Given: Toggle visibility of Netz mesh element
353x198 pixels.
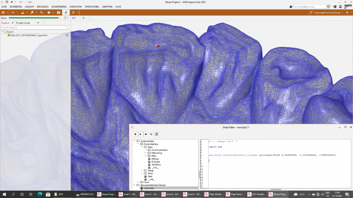Looking at the screenshot, I should [x=67, y=35].
